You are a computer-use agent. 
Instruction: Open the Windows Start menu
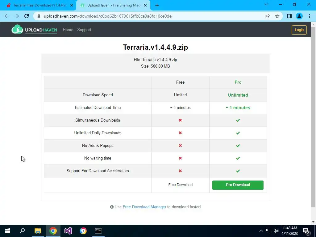click(7, 231)
